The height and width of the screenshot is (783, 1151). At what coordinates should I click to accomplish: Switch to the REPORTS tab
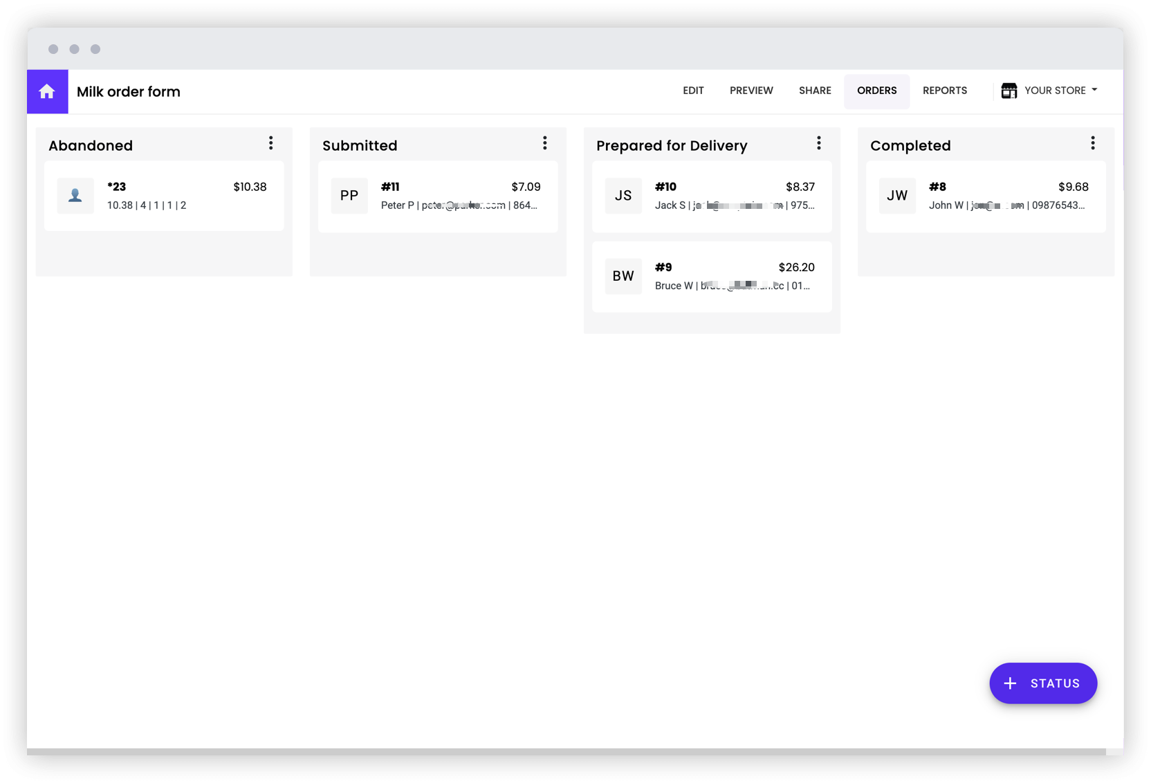(944, 91)
